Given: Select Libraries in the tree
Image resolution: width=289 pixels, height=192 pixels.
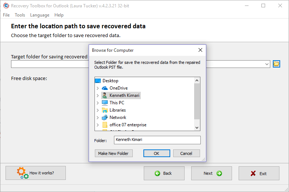Looking at the screenshot, I should (118, 110).
